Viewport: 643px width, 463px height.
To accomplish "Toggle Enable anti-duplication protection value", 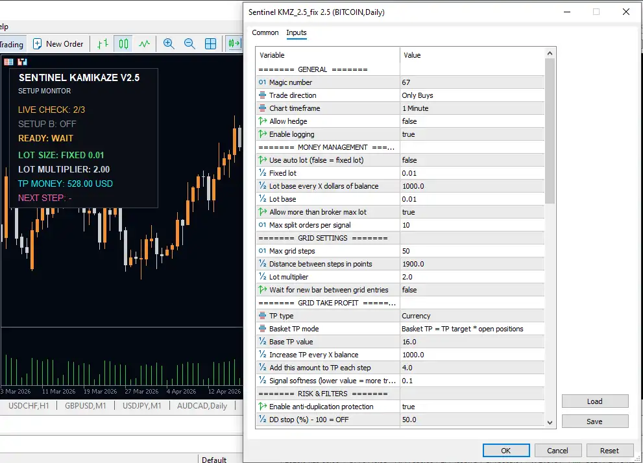I will (x=472, y=407).
